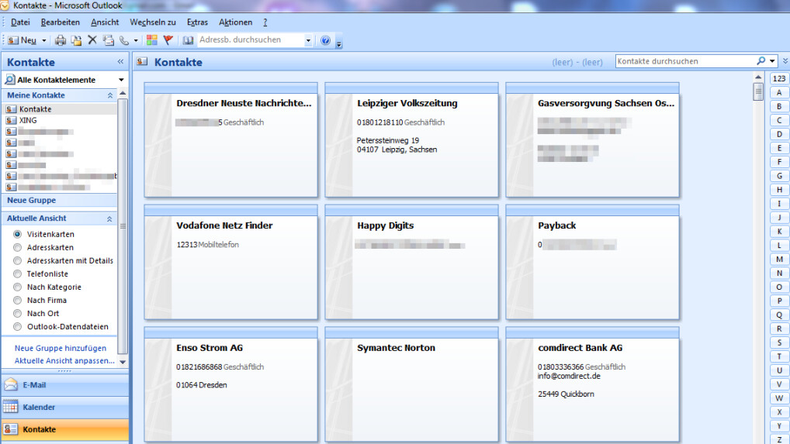This screenshot has height=444, width=790.
Task: Click the move to folder icon
Action: 76,40
